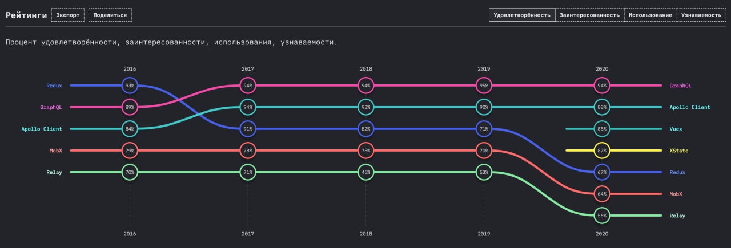This screenshot has height=248, width=731.
Task: Click the Relay 46% node in 2018
Action: click(366, 172)
